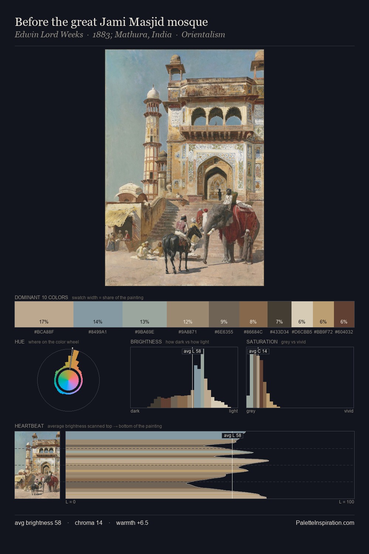The height and width of the screenshot is (554, 369).
Task: Click the hex code '#D6CBB5' label
Action: pyautogui.click(x=302, y=332)
